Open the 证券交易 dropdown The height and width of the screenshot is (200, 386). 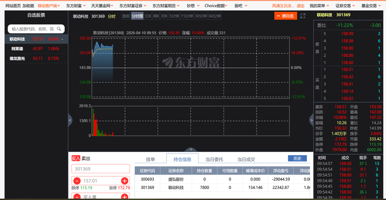(345, 6)
